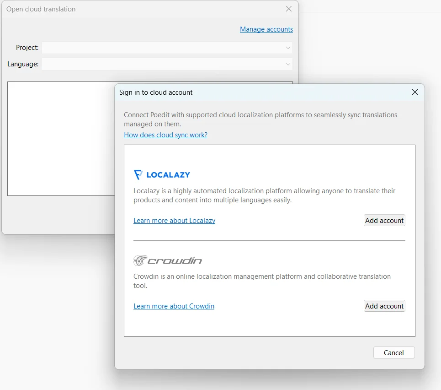Click the X icon on Sign in dialog
441x390 pixels.
pos(414,92)
